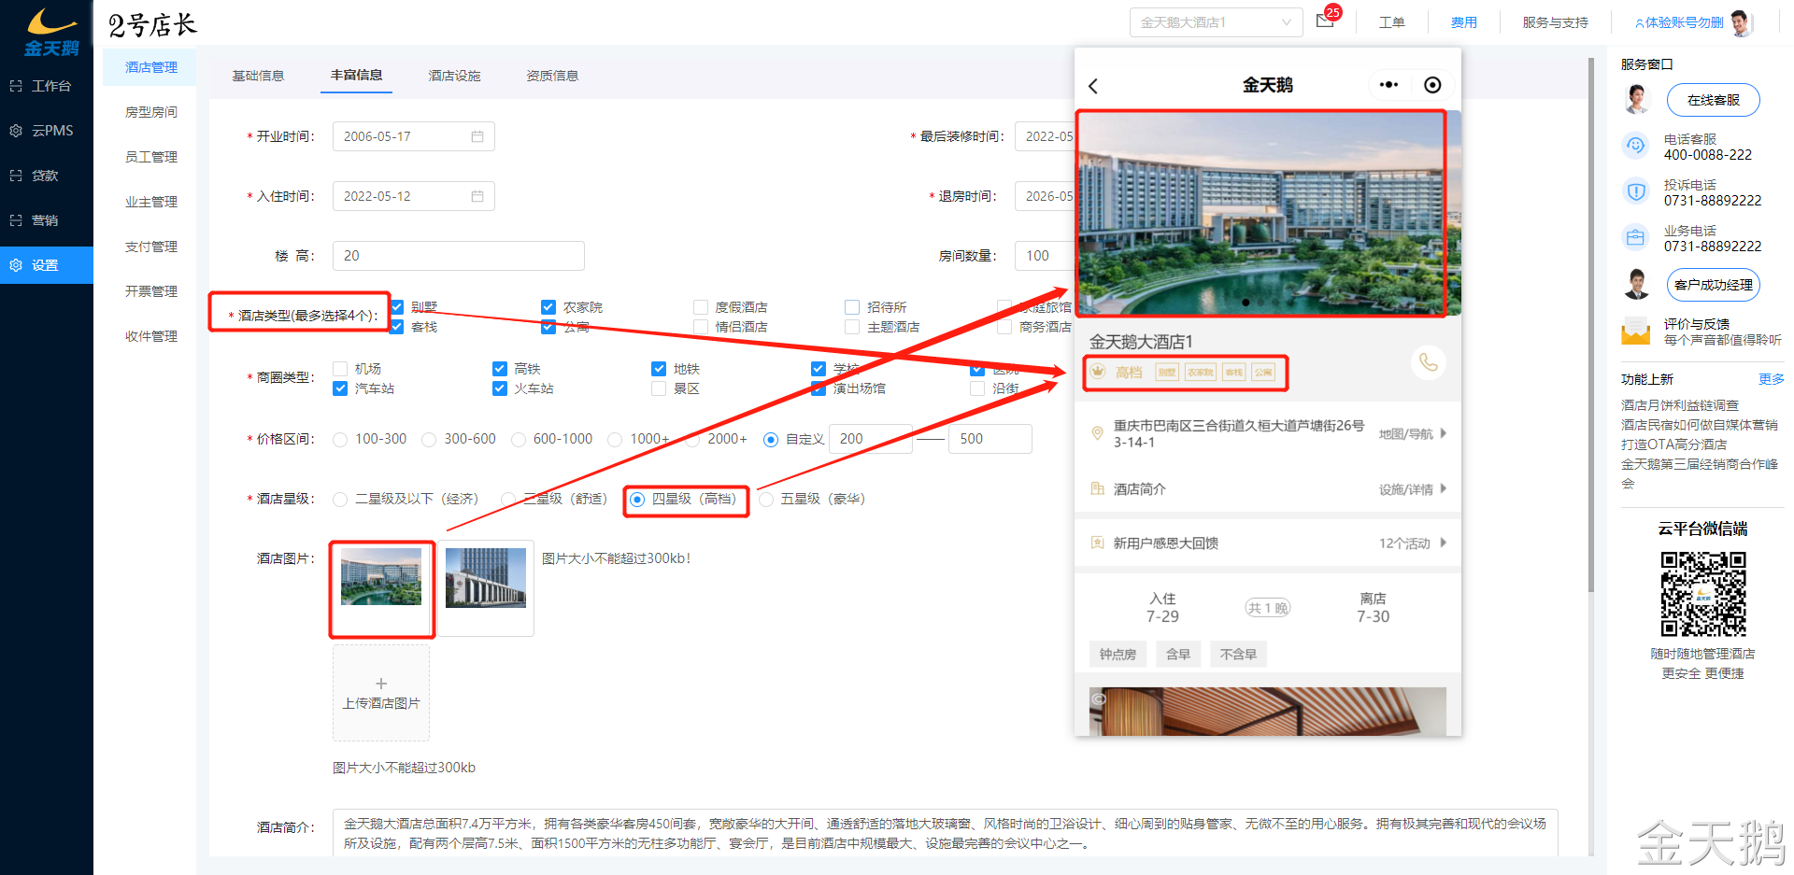This screenshot has width=1794, height=875.
Task: Select 二星级及以下（经济） star rating
Action: click(x=340, y=500)
